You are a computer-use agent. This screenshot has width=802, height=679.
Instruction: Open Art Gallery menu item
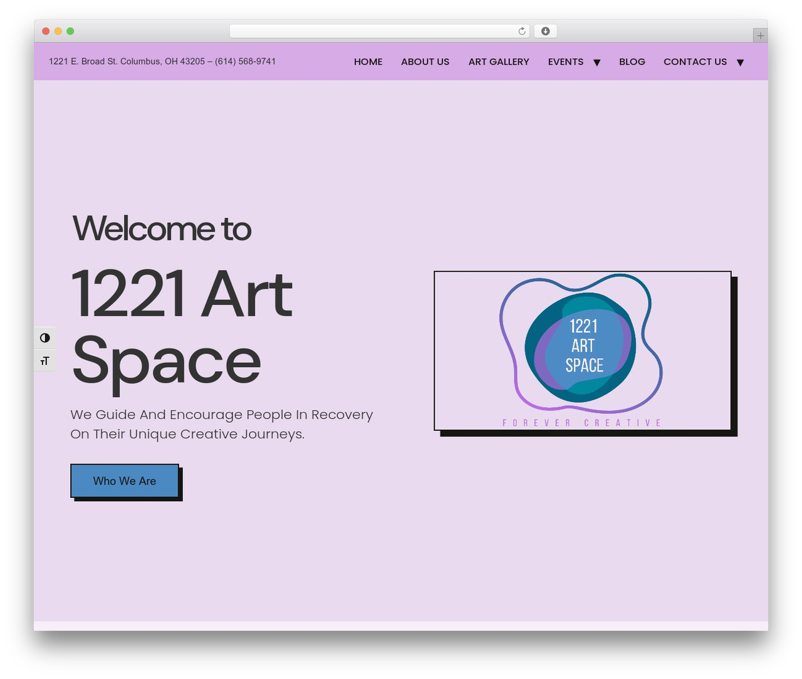[499, 61]
